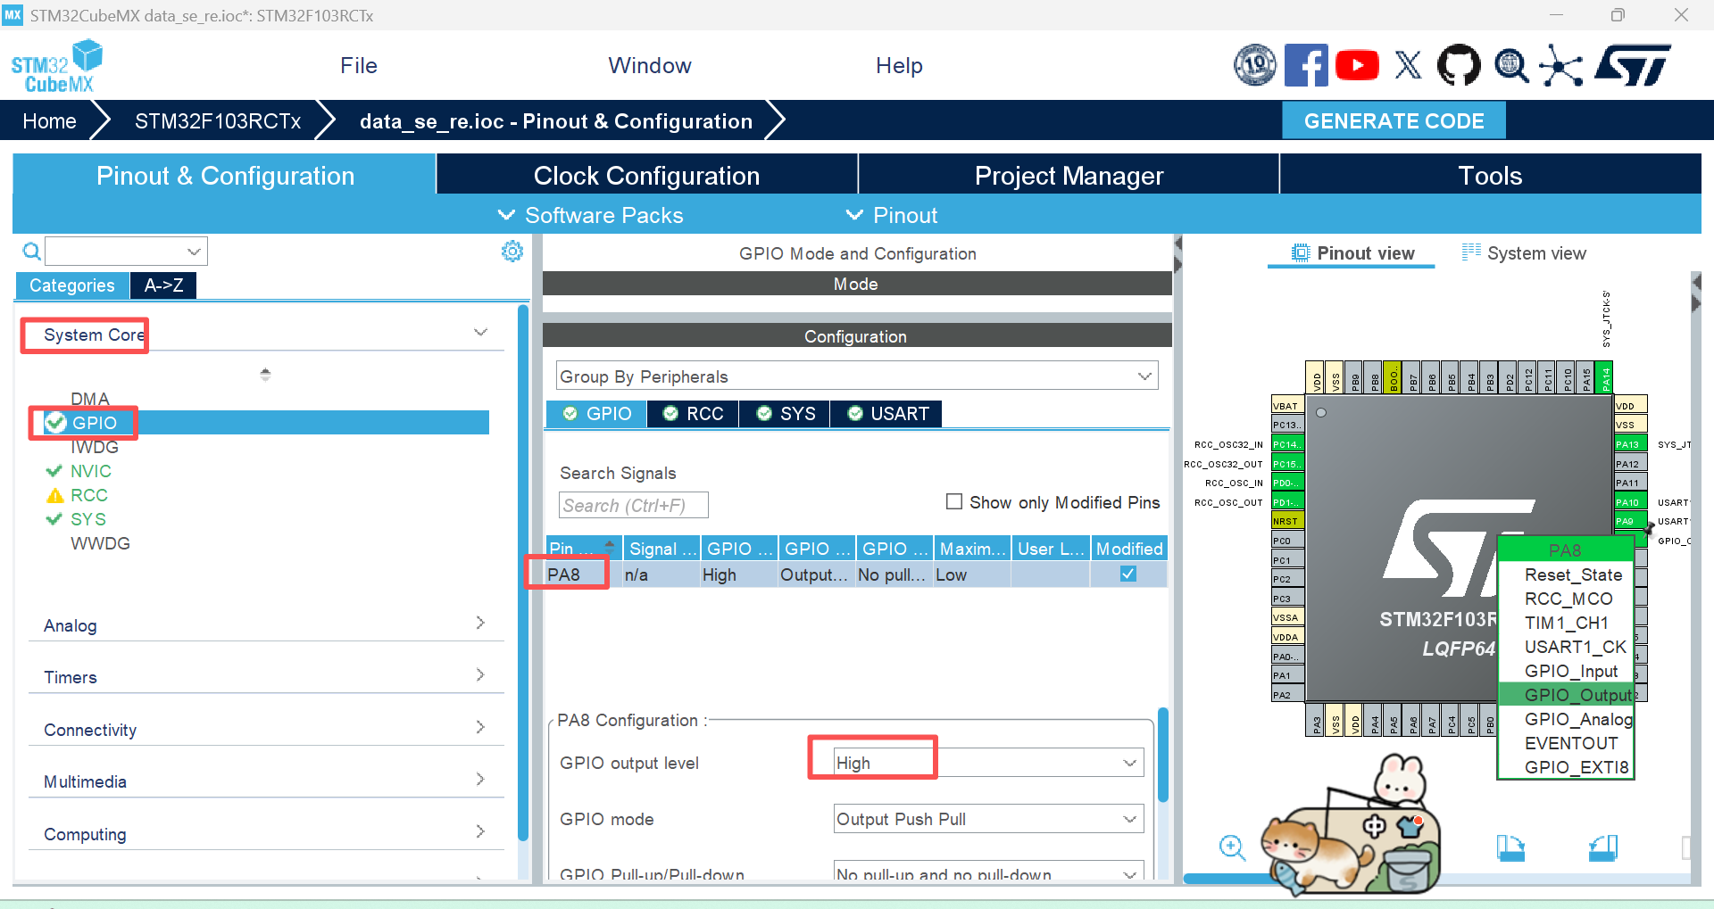
Task: Rotate the chip view counter-clockwise
Action: pos(1603,847)
